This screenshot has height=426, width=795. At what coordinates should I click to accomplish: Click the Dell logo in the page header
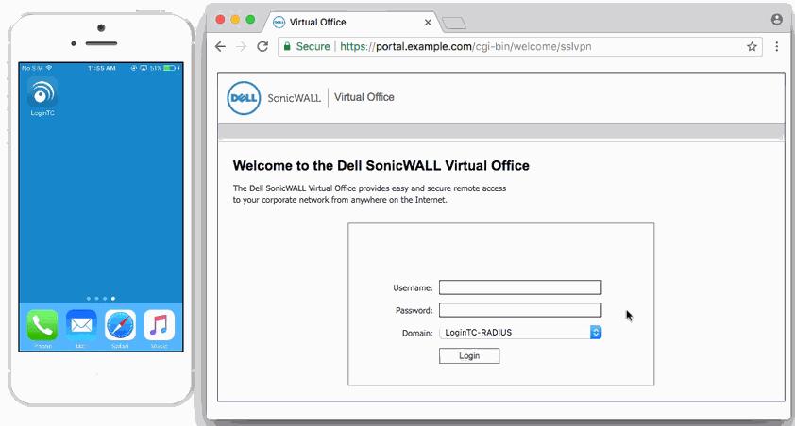pyautogui.click(x=244, y=98)
